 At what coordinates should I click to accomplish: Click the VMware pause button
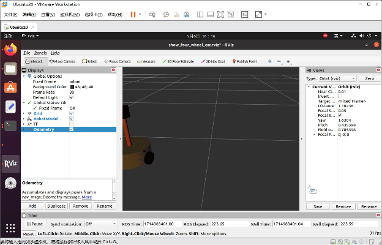click(x=133, y=14)
